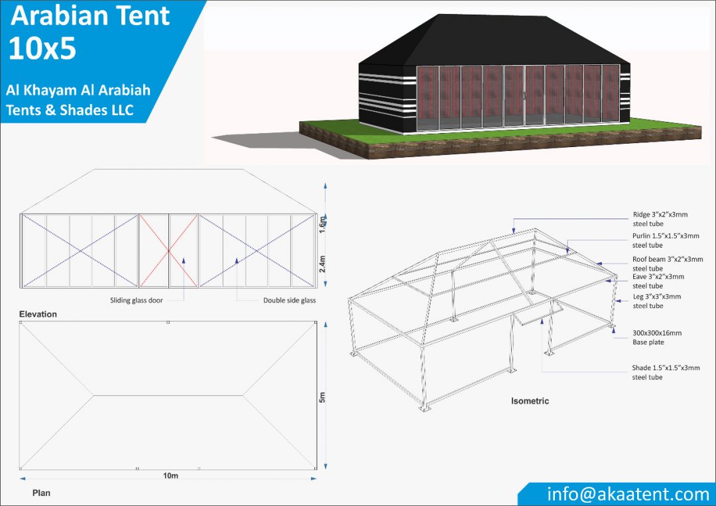The image size is (716, 506).
Task: Click the Roof beam 3"x2"x3mm callout
Action: point(663,262)
